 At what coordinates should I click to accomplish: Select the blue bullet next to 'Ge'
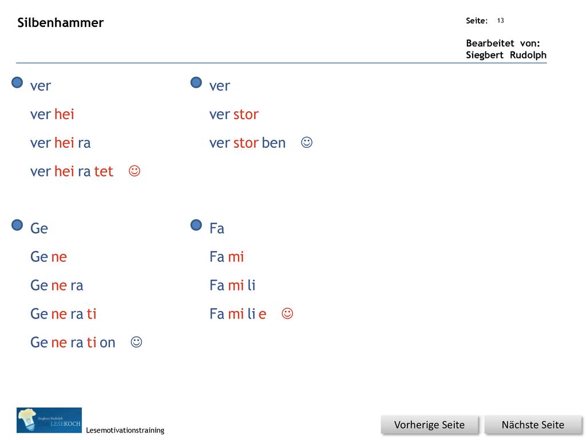17,225
